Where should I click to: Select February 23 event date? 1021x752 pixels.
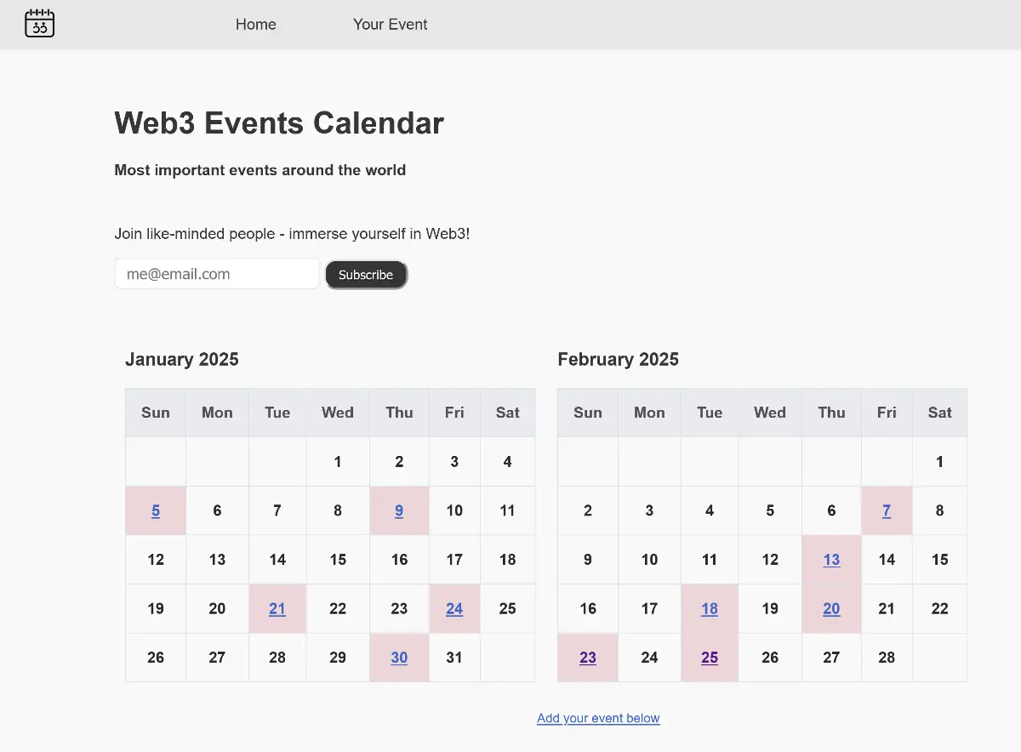coord(588,658)
